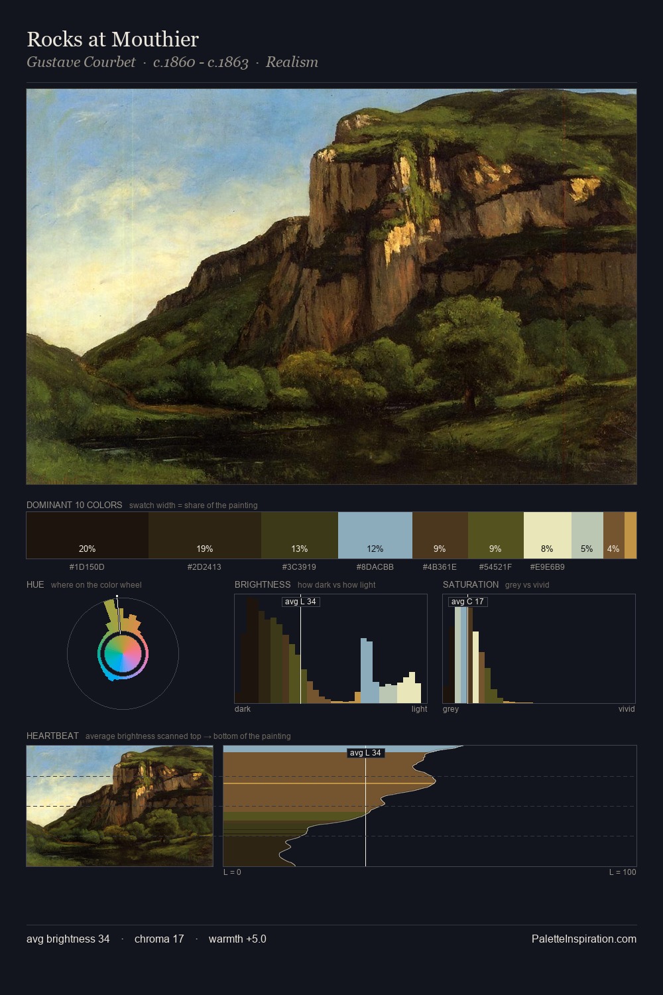Image resolution: width=663 pixels, height=995 pixels.
Task: Click the 'SATURATION' section heading
Action: coord(471,584)
